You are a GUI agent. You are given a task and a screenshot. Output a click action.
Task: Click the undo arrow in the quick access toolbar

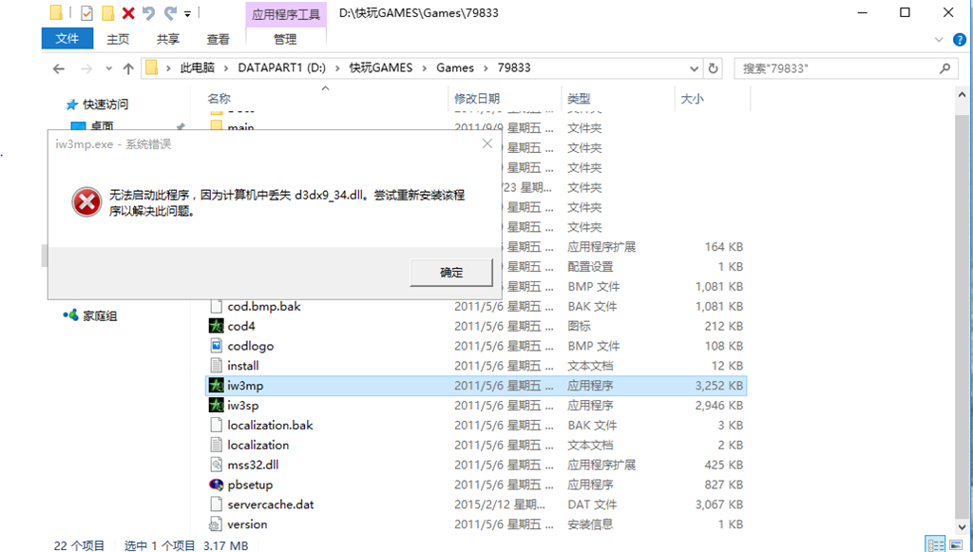[x=147, y=12]
